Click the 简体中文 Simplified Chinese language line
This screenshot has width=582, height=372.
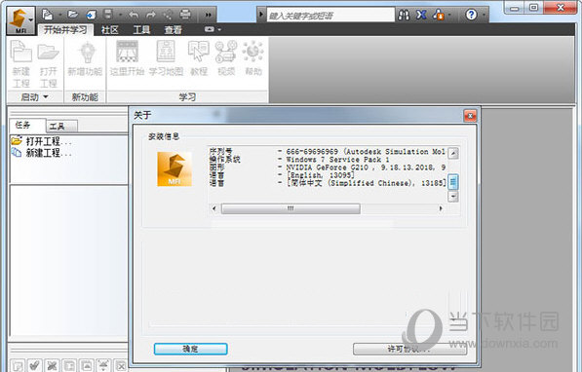point(327,183)
